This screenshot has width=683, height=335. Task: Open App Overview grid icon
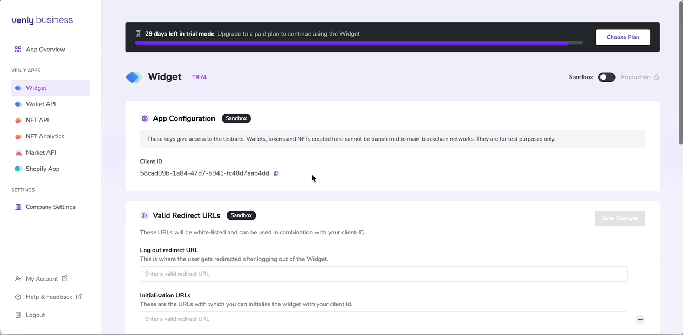(18, 49)
